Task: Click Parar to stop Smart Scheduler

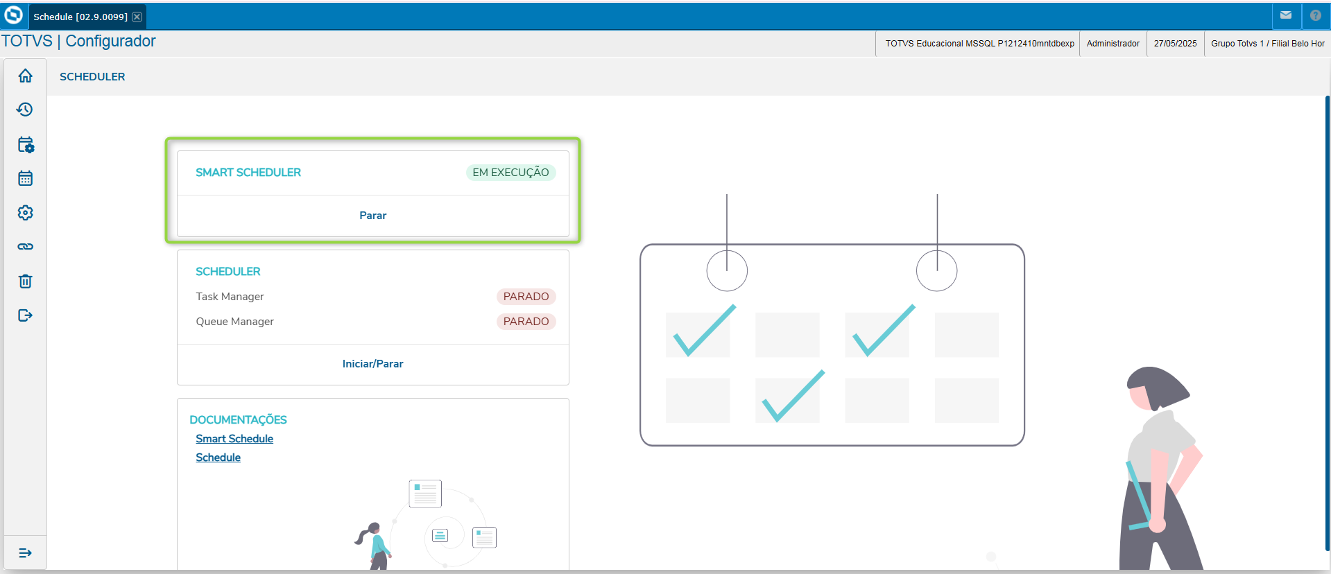Action: 373,216
